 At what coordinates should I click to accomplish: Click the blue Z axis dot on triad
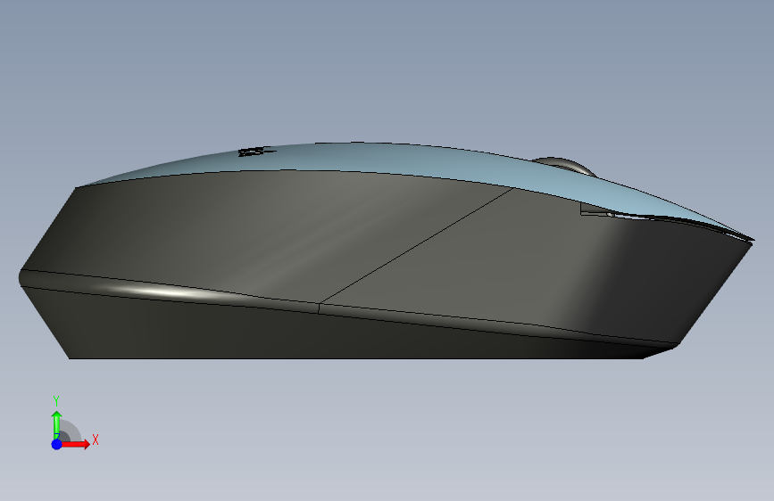(56, 444)
